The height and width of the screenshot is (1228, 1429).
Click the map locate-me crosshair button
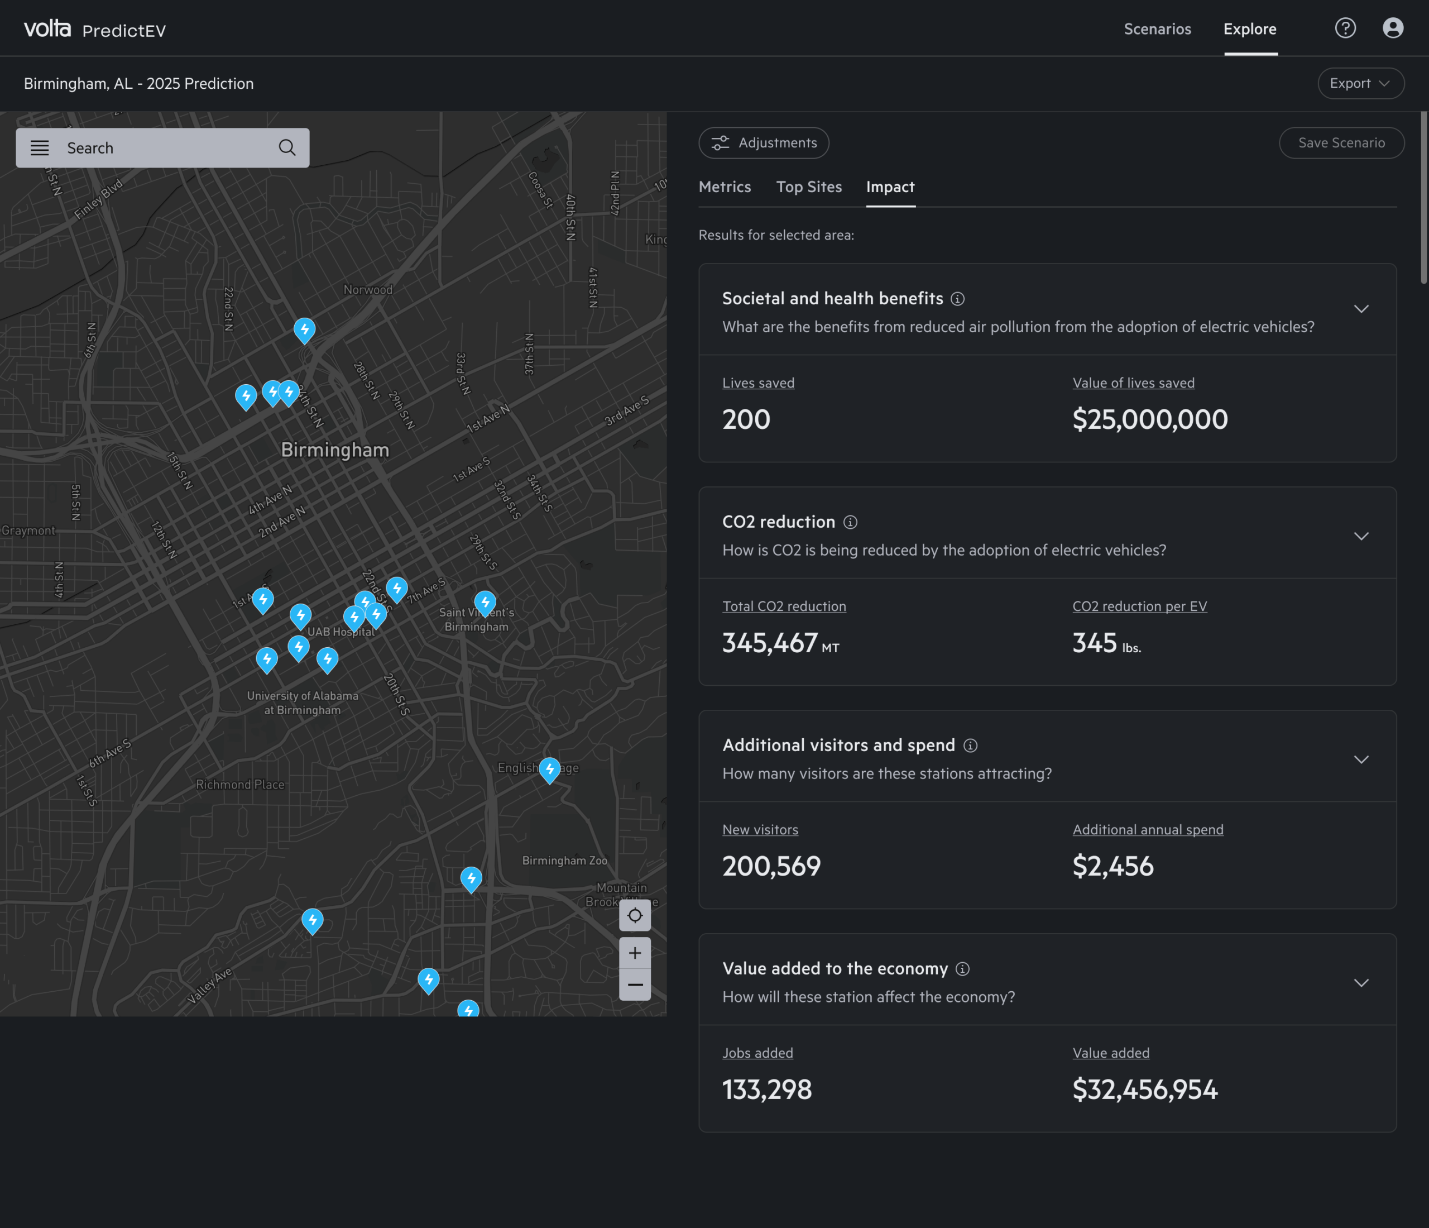[x=635, y=915]
